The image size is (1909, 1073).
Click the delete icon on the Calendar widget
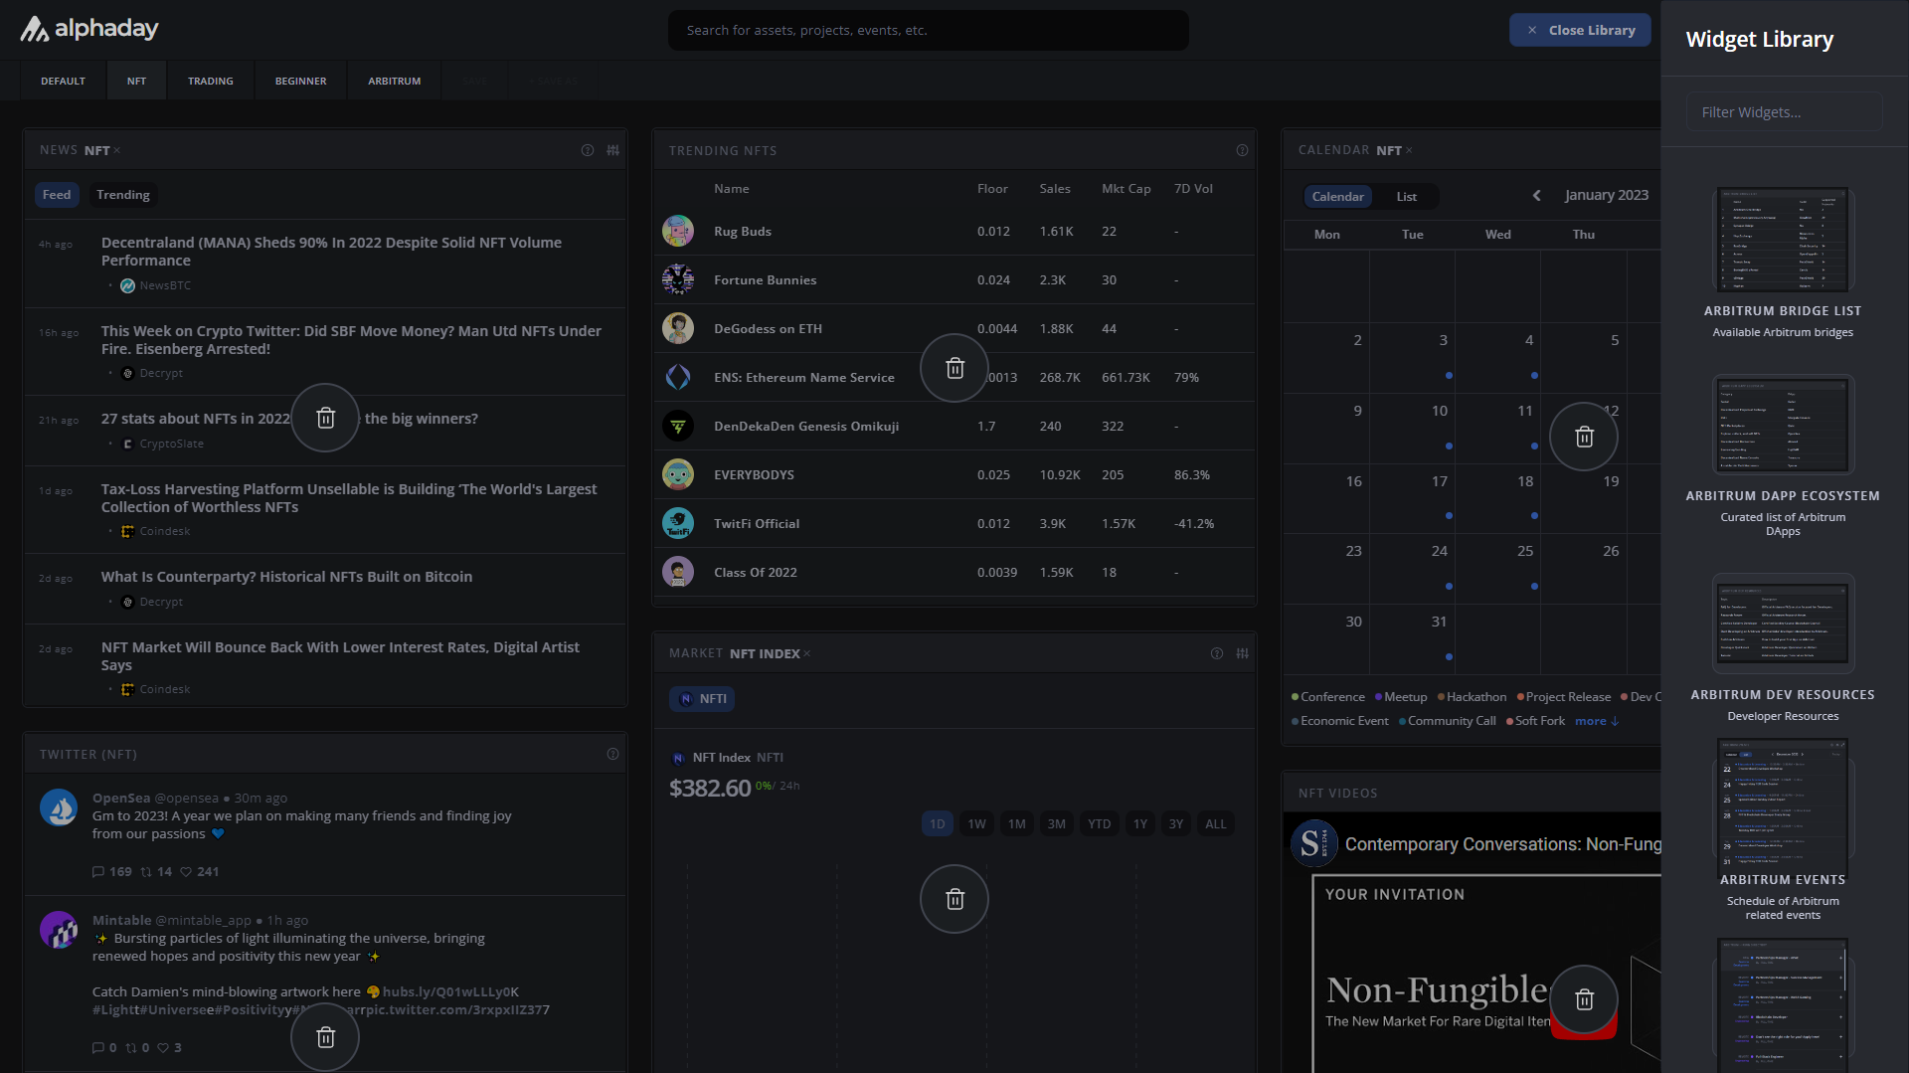pos(1583,436)
